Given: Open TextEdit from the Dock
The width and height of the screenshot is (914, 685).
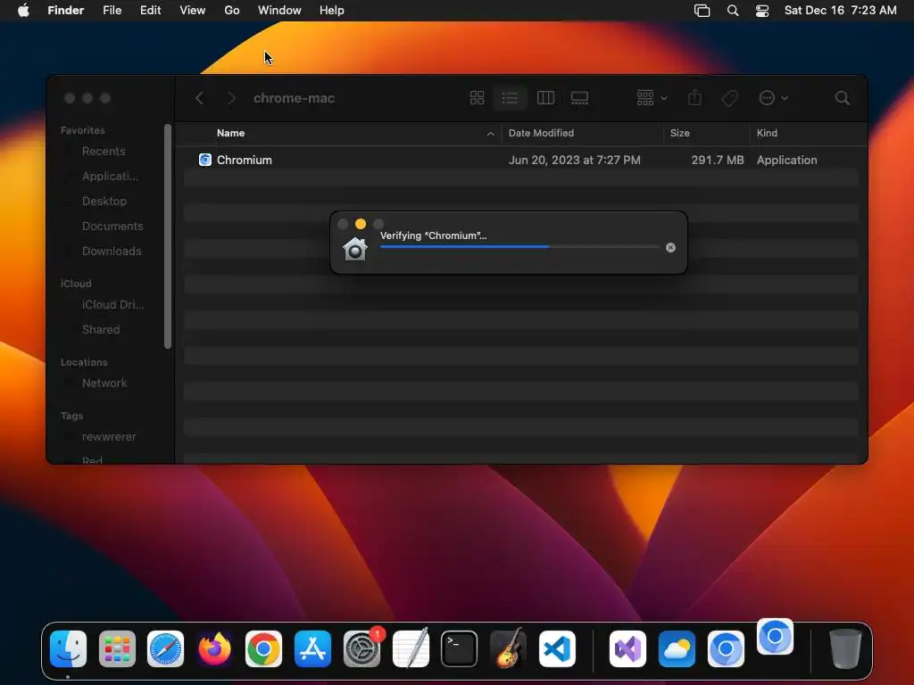Looking at the screenshot, I should click(411, 649).
